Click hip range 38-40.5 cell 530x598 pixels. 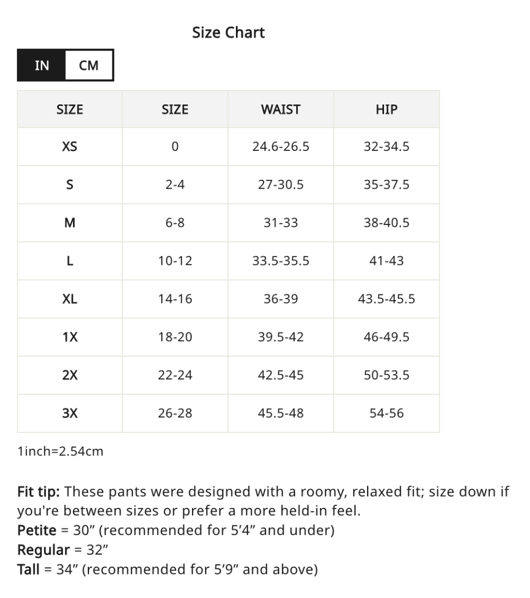pyautogui.click(x=386, y=223)
